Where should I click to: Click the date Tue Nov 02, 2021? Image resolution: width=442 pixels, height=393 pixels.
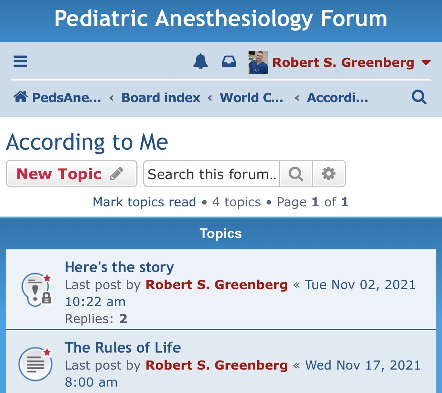[x=360, y=285]
